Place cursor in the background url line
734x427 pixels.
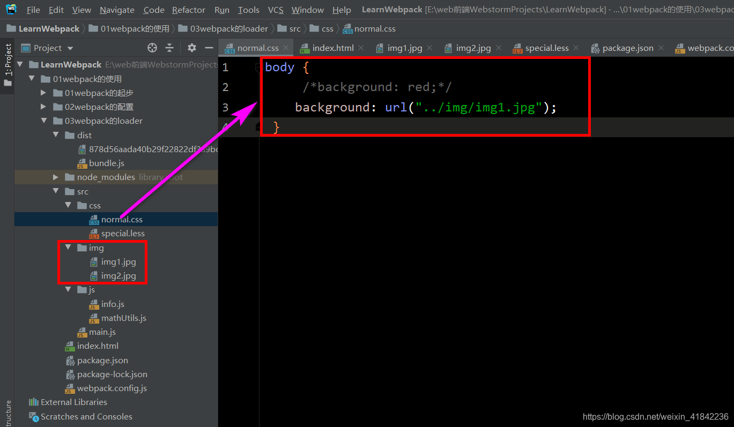[426, 107]
